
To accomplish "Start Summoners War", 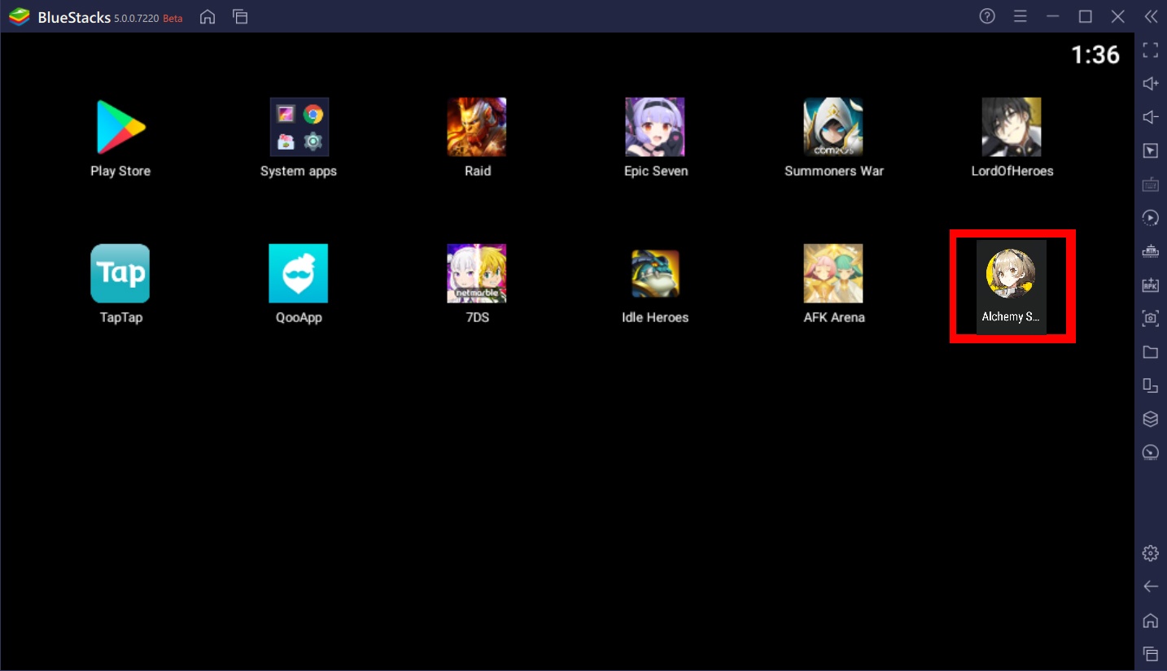I will 833,128.
